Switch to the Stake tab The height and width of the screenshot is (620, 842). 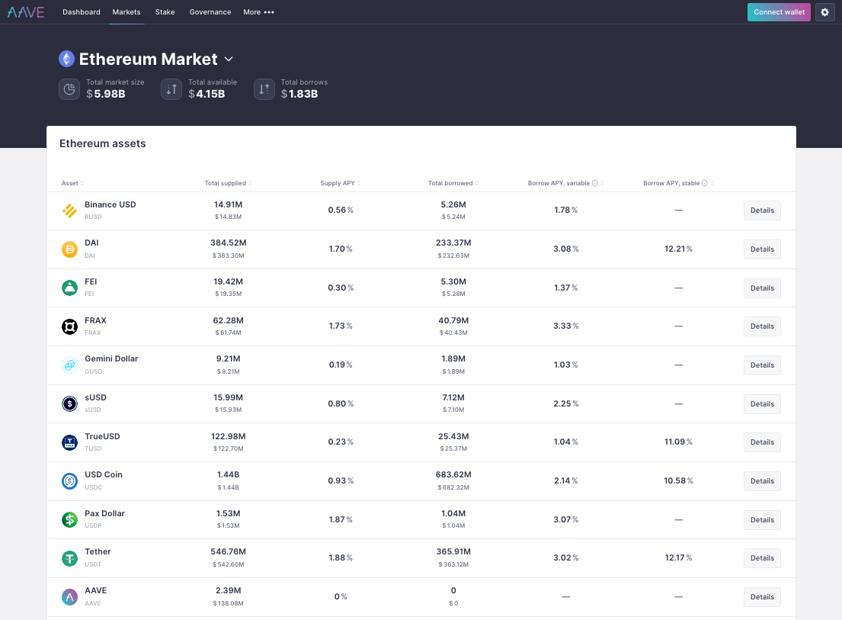[165, 12]
